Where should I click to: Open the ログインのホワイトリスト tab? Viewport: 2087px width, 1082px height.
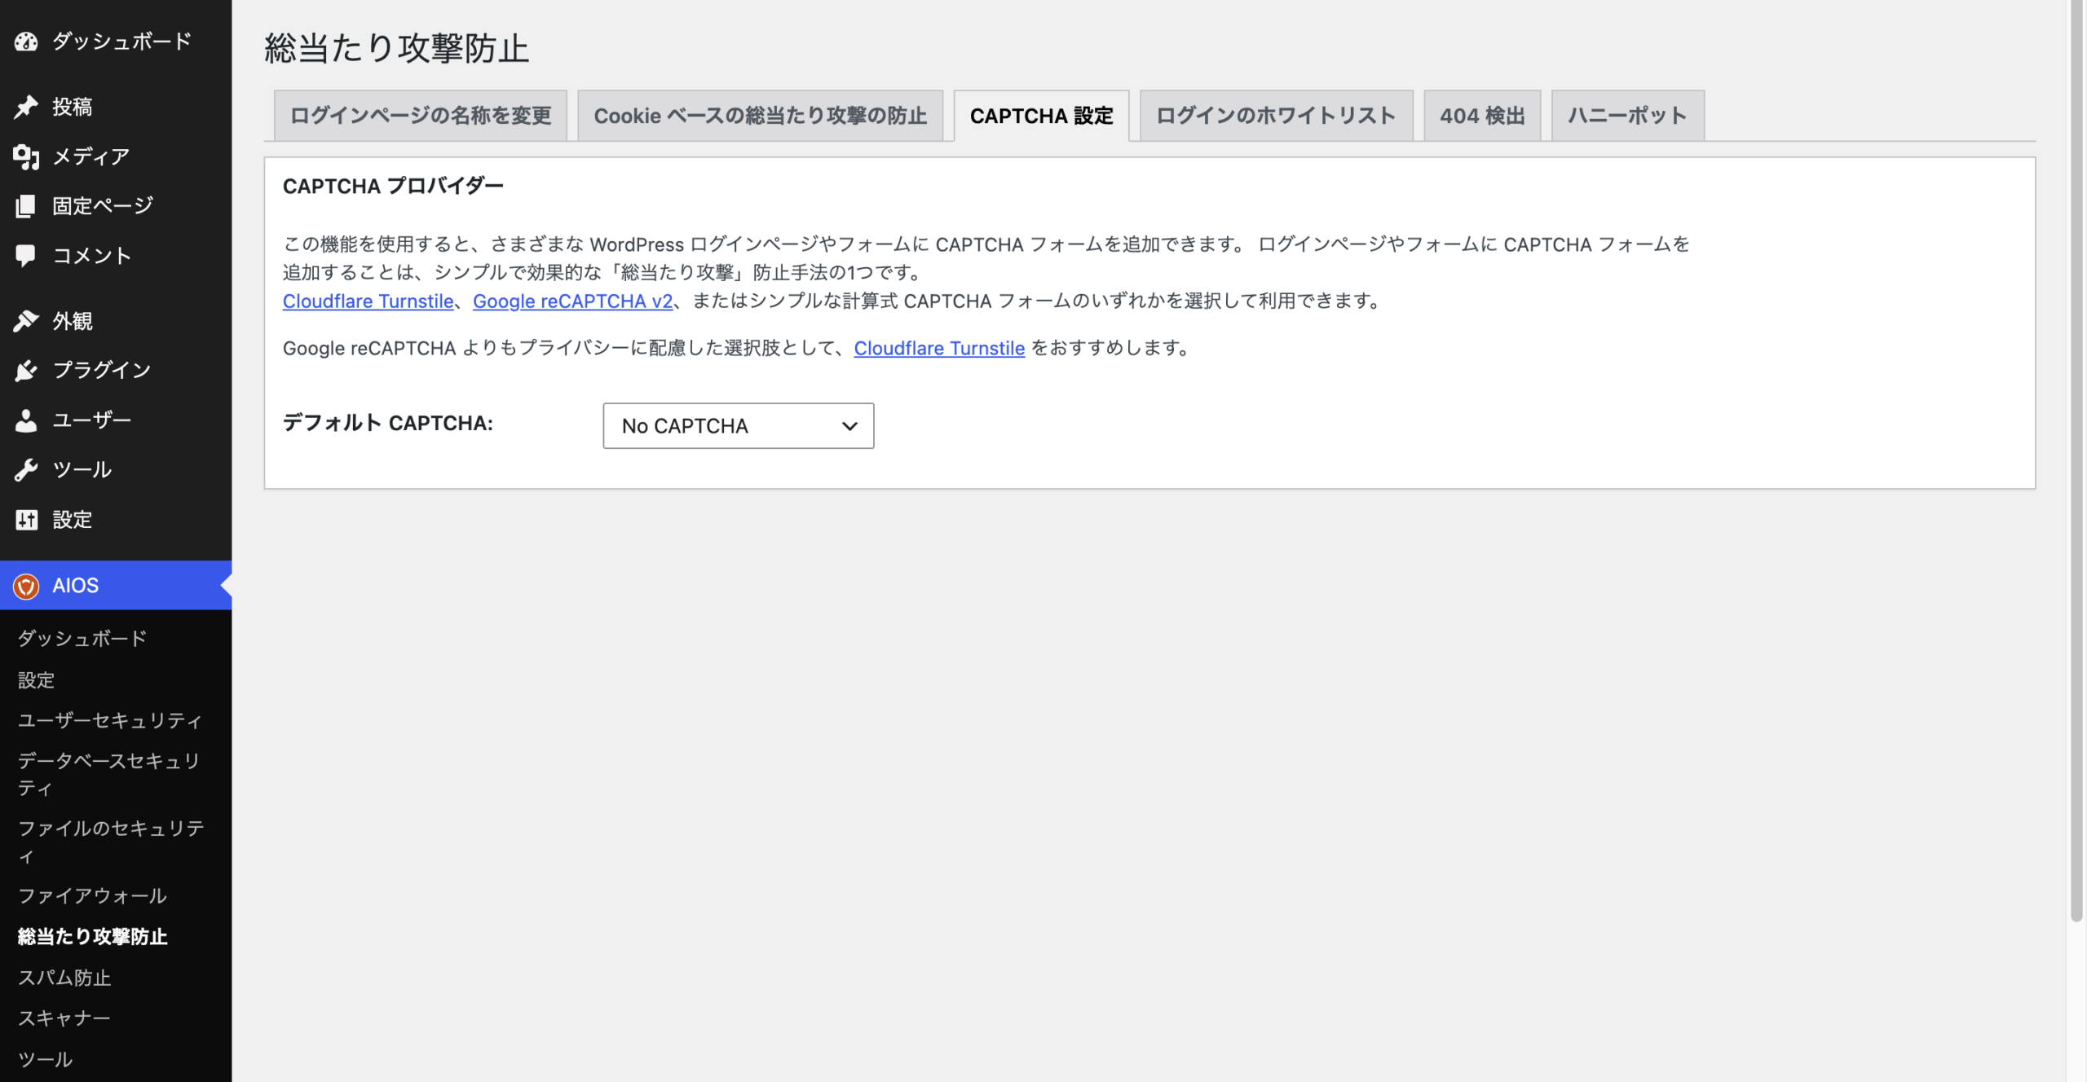click(x=1276, y=116)
